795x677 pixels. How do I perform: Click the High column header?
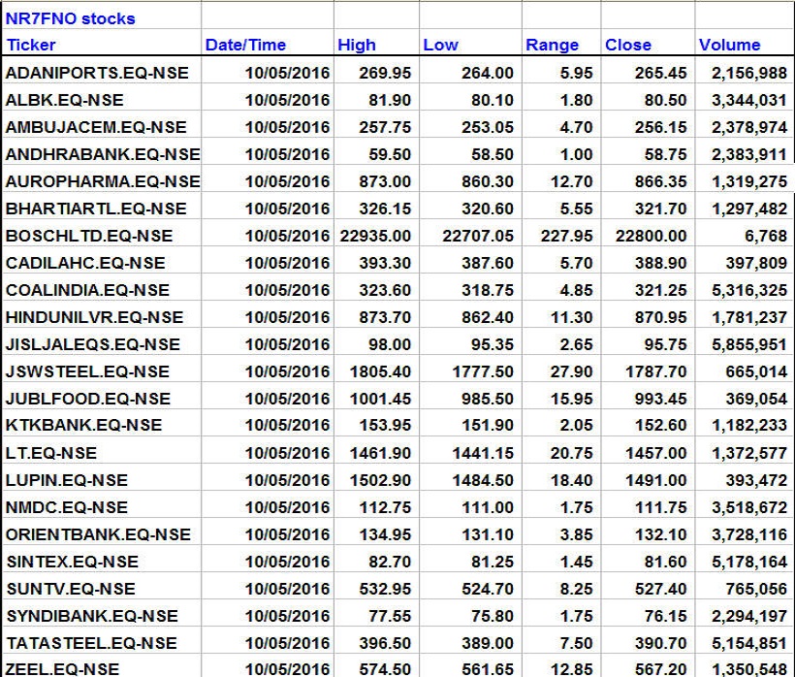[356, 45]
